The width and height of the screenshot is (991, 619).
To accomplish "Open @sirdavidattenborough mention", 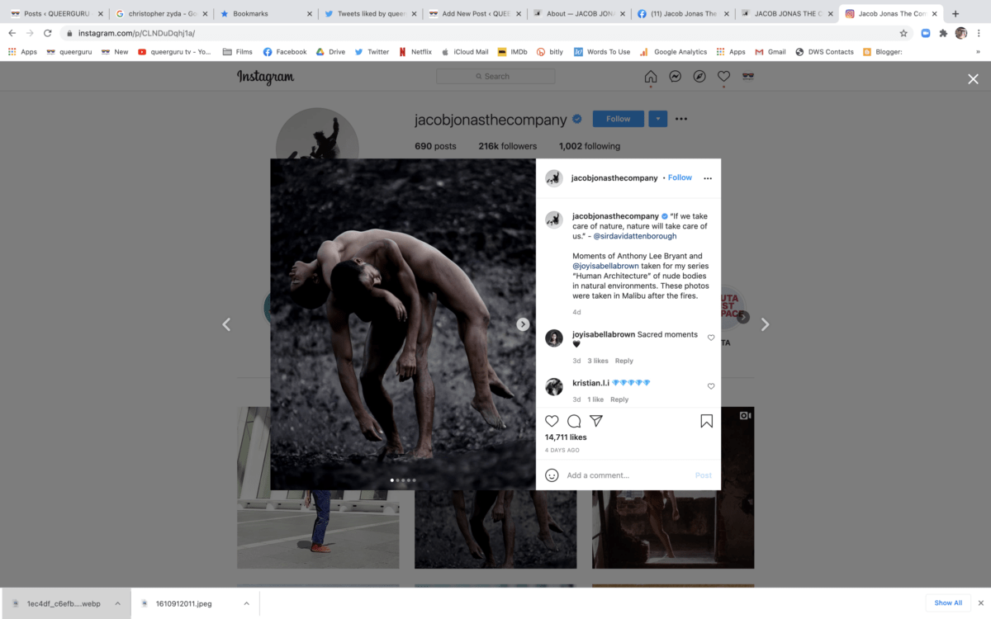I will tap(634, 236).
